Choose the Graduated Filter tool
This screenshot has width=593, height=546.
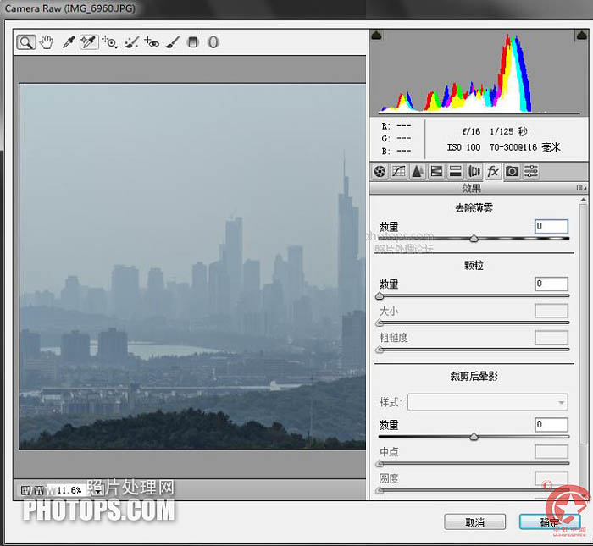click(193, 42)
